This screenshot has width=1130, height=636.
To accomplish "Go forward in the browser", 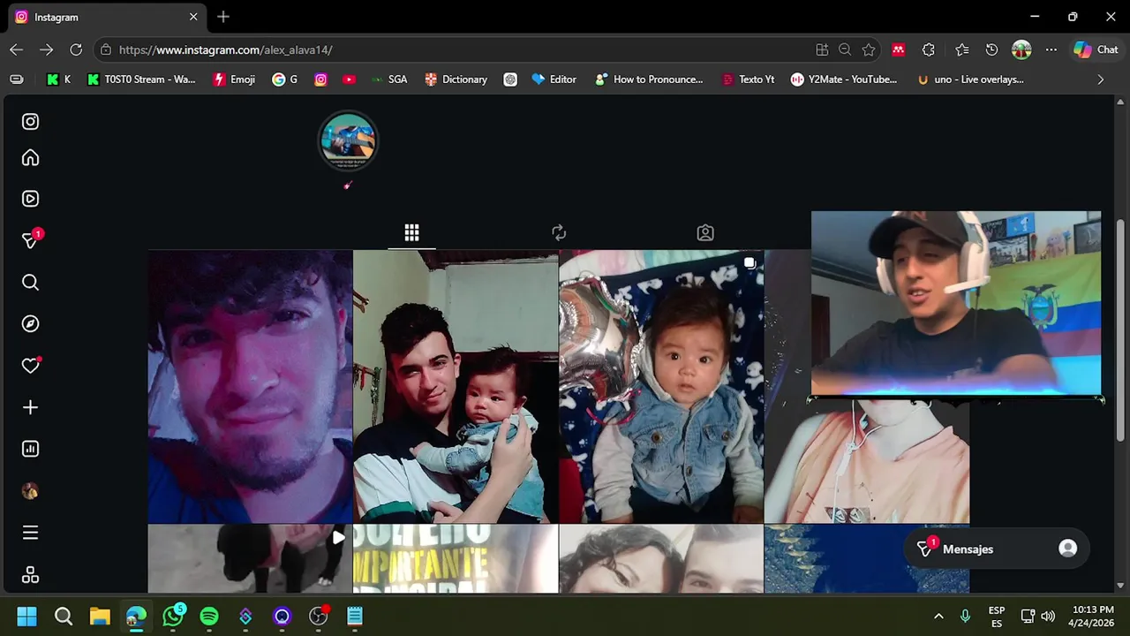I will click(x=46, y=49).
